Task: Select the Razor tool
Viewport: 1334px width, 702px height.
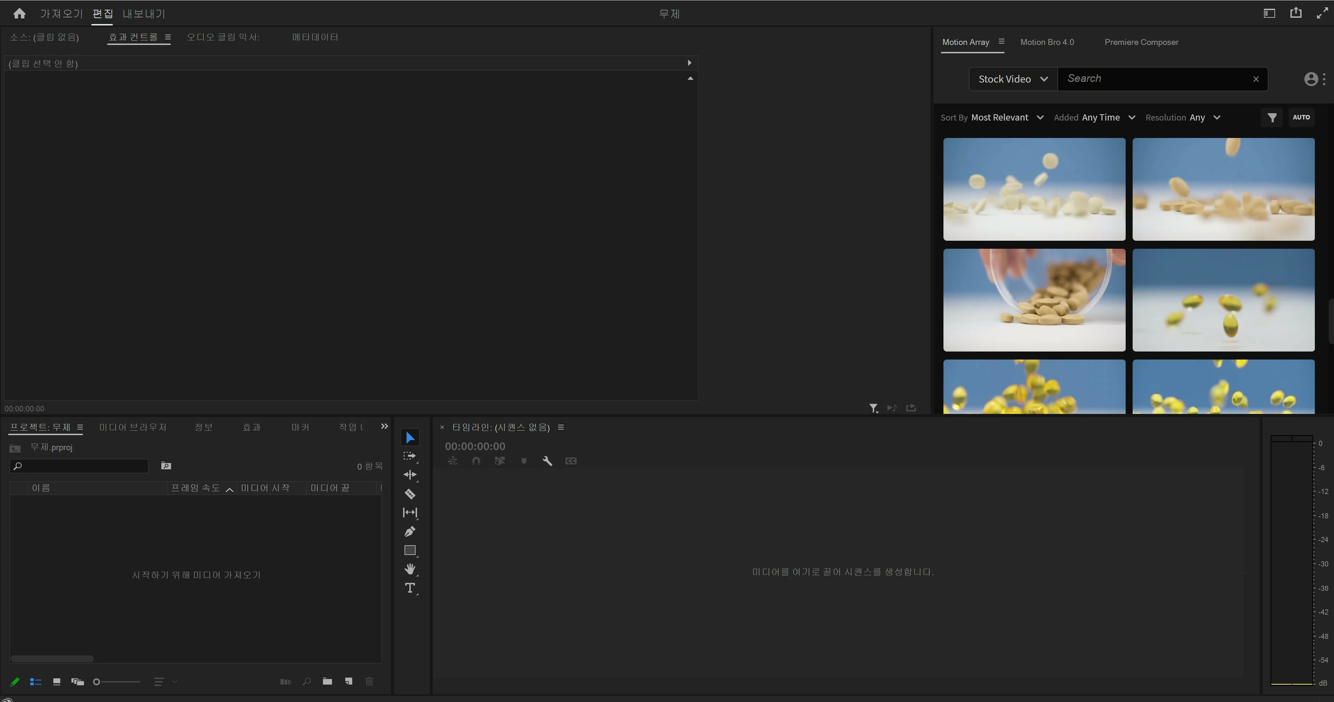Action: click(x=410, y=494)
